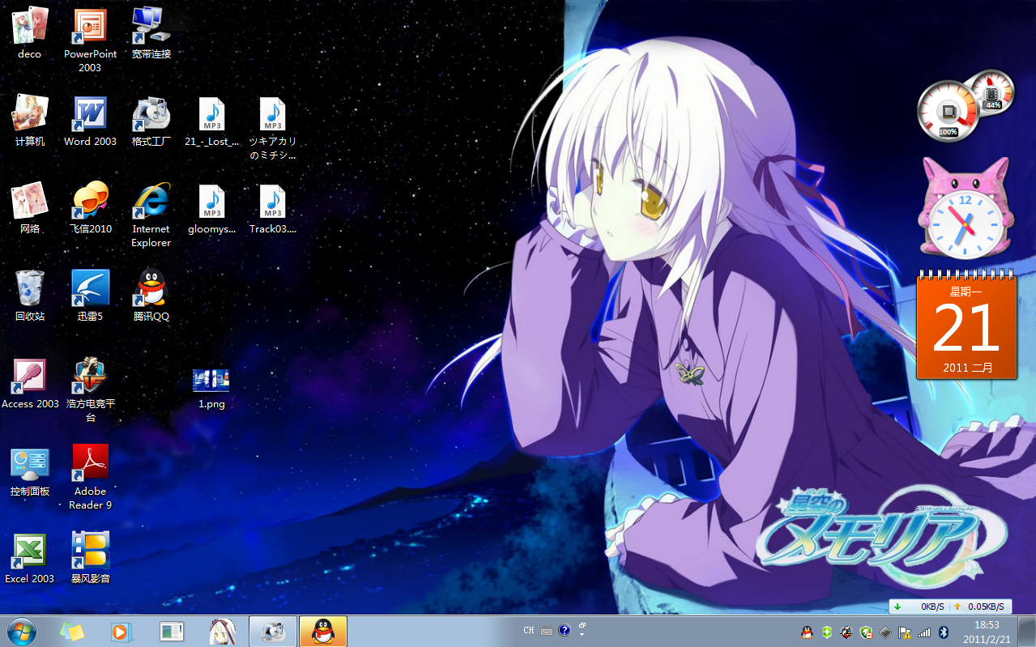
Task: Launch Access 2003 shortcut
Action: click(x=30, y=382)
